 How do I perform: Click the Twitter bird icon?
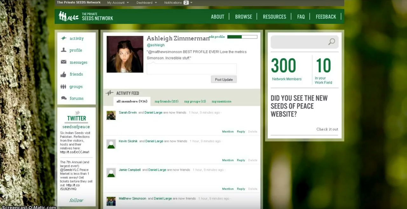77,112
